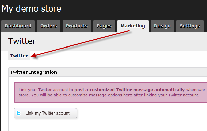
Task: Open the Design tab
Action: [162, 26]
